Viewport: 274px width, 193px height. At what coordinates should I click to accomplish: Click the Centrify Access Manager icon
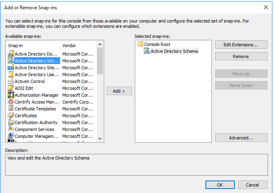(11, 102)
